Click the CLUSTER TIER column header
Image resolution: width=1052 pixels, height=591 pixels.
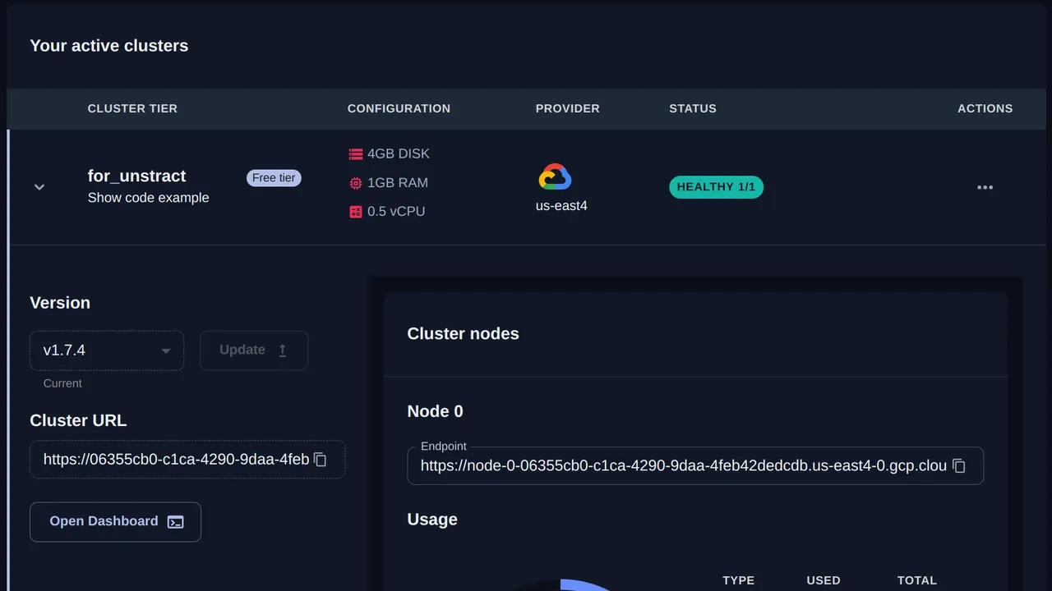[132, 108]
